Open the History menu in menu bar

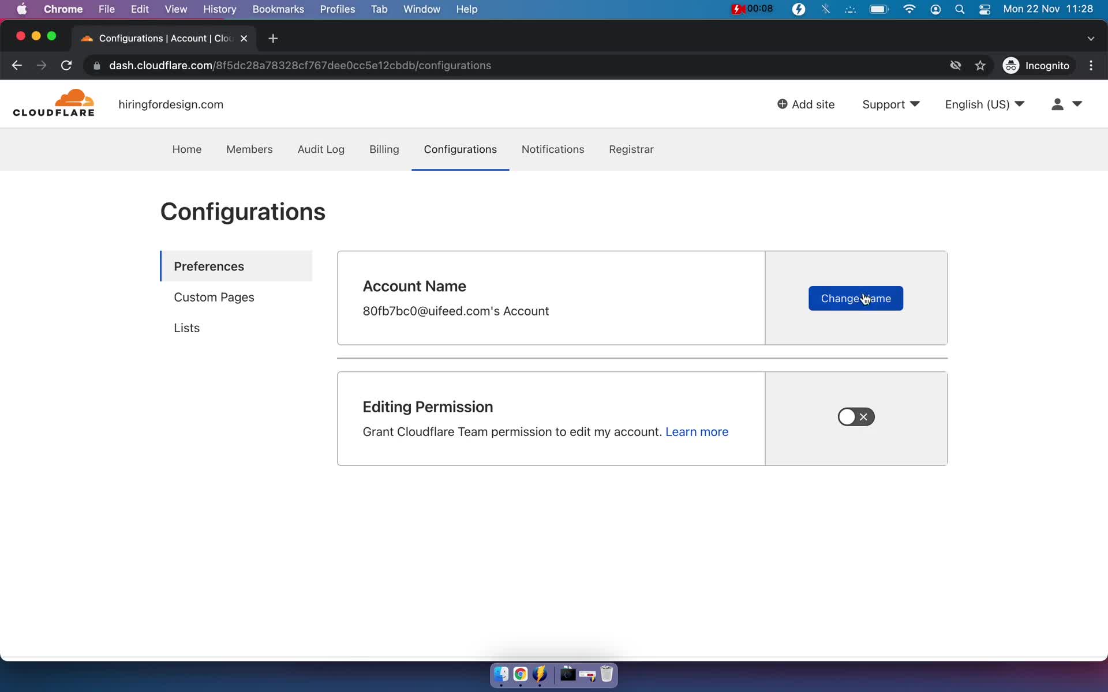(219, 9)
